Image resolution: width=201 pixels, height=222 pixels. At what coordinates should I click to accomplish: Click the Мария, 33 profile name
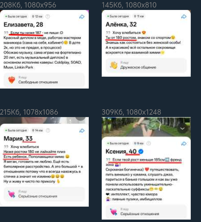18,139
